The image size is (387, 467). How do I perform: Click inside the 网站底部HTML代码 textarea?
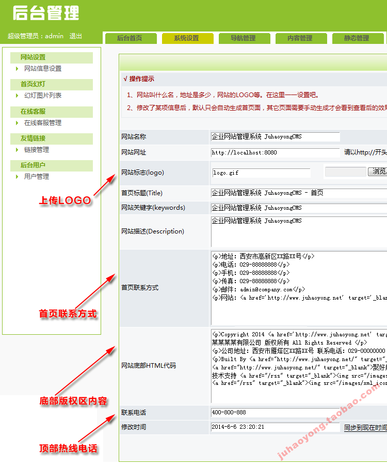pos(299,366)
